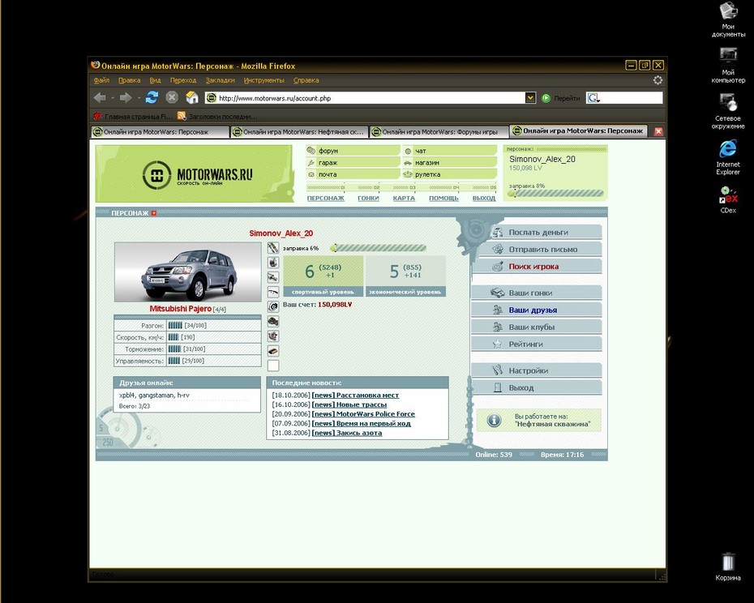Click the MotorWars.ru logo banner
754x603 pixels.
[x=195, y=173]
